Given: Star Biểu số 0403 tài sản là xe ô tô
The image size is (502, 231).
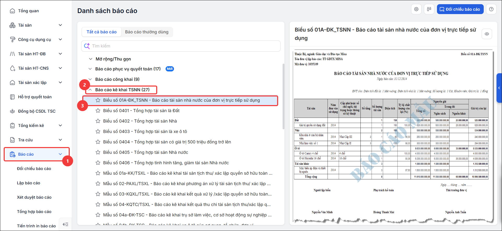Looking at the screenshot, I should pos(98,131).
